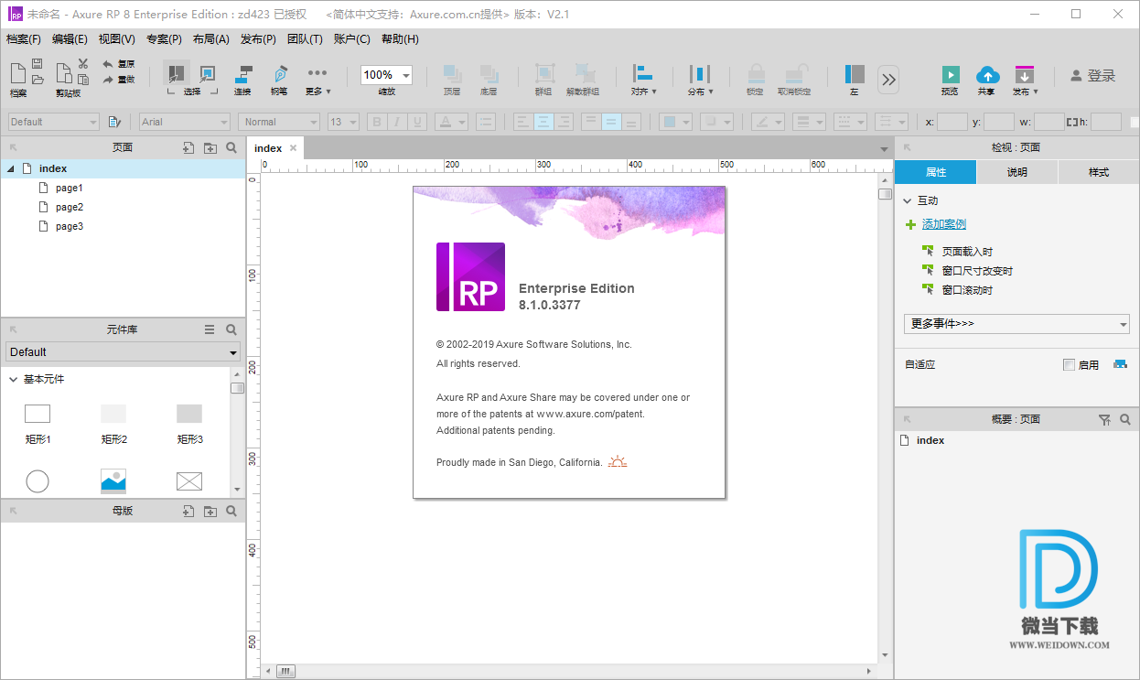1140x680 pixels.
Task: Open the 发布 publish button
Action: [1025, 81]
